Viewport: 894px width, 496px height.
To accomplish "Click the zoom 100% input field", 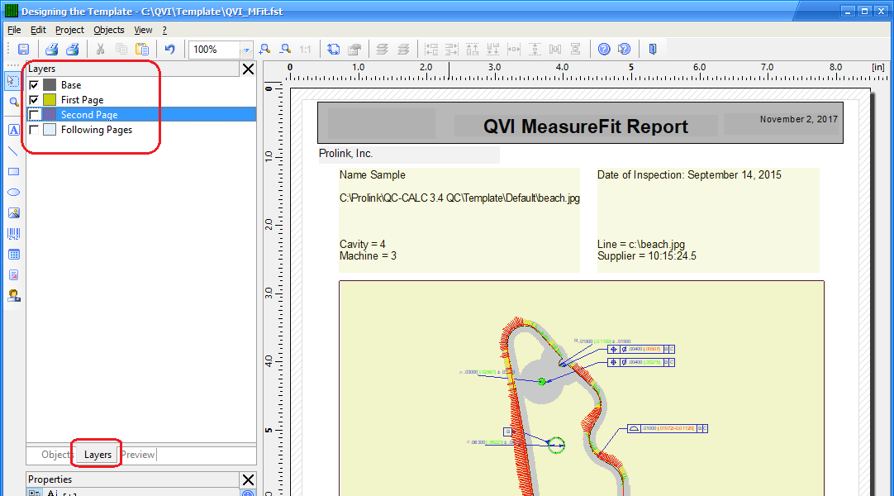I will pos(214,50).
